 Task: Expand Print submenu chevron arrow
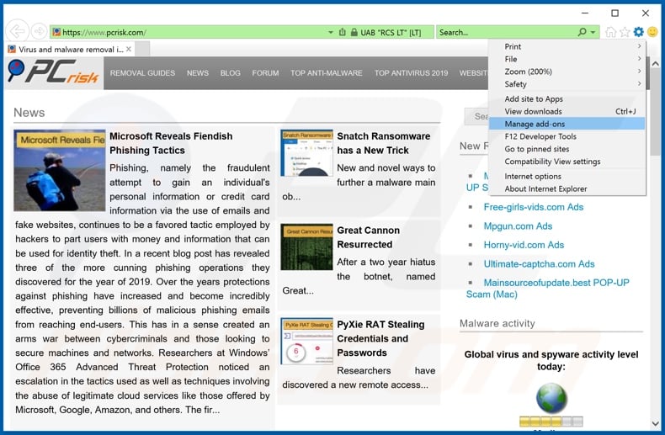point(639,46)
